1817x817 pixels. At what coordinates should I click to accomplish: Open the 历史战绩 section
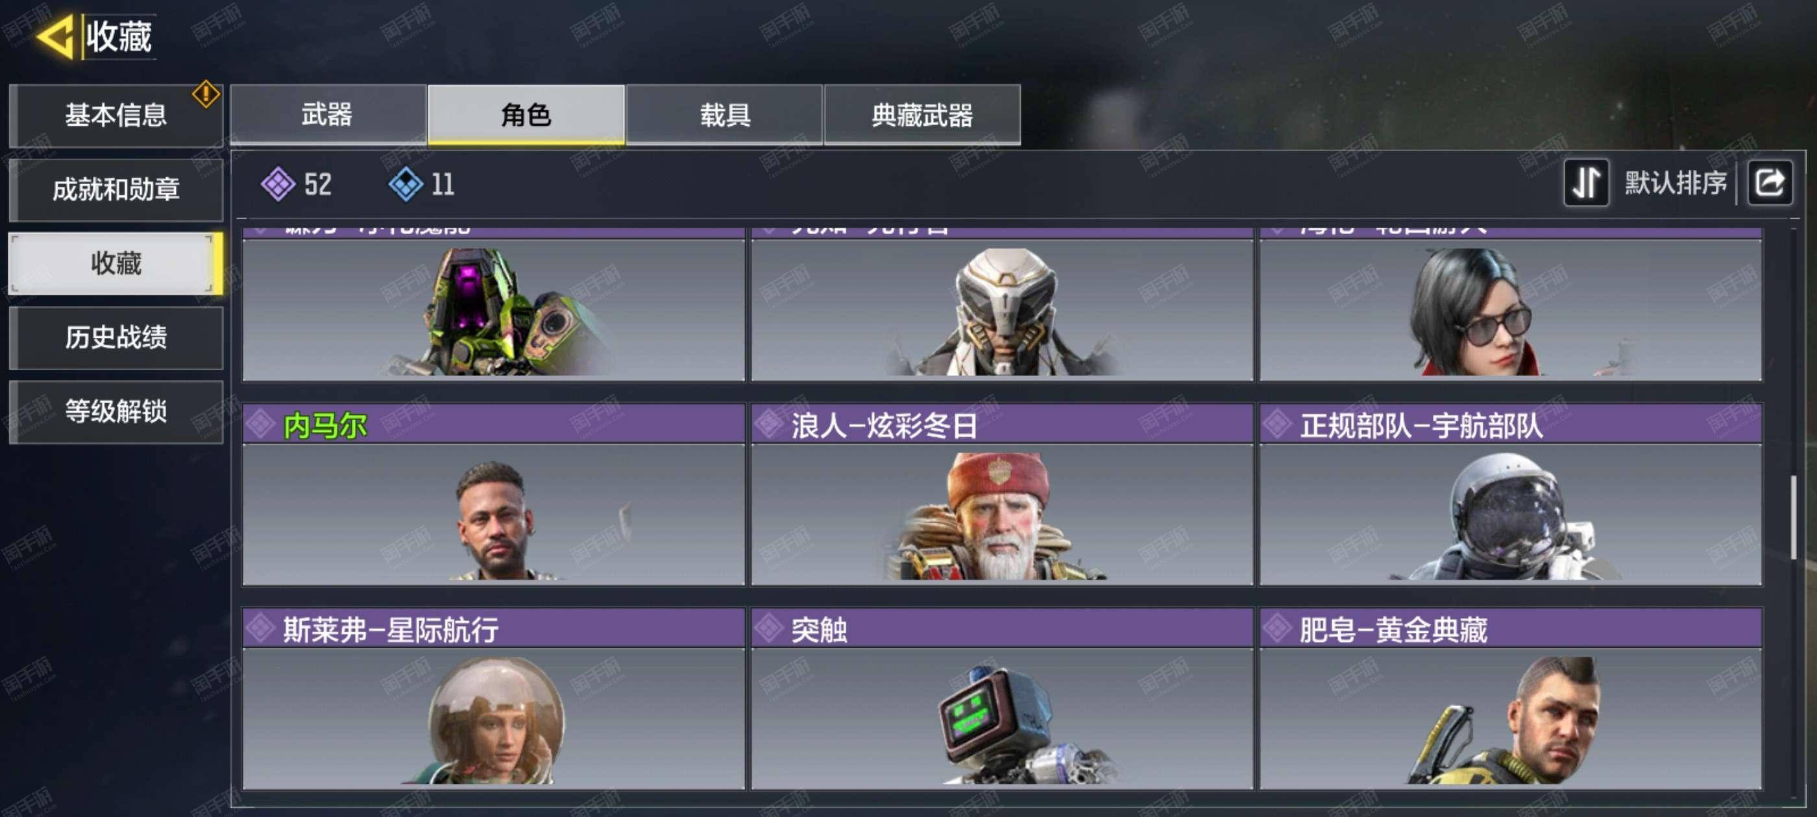coord(116,337)
